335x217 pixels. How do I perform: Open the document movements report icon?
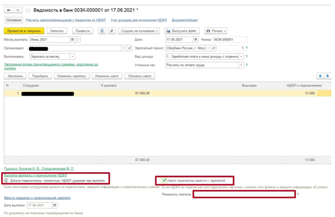point(102,31)
